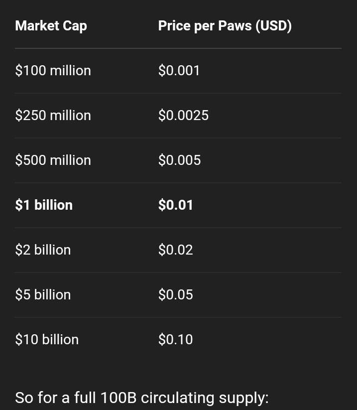
Task: Select the $10 billion market cap cell
Action: (47, 339)
